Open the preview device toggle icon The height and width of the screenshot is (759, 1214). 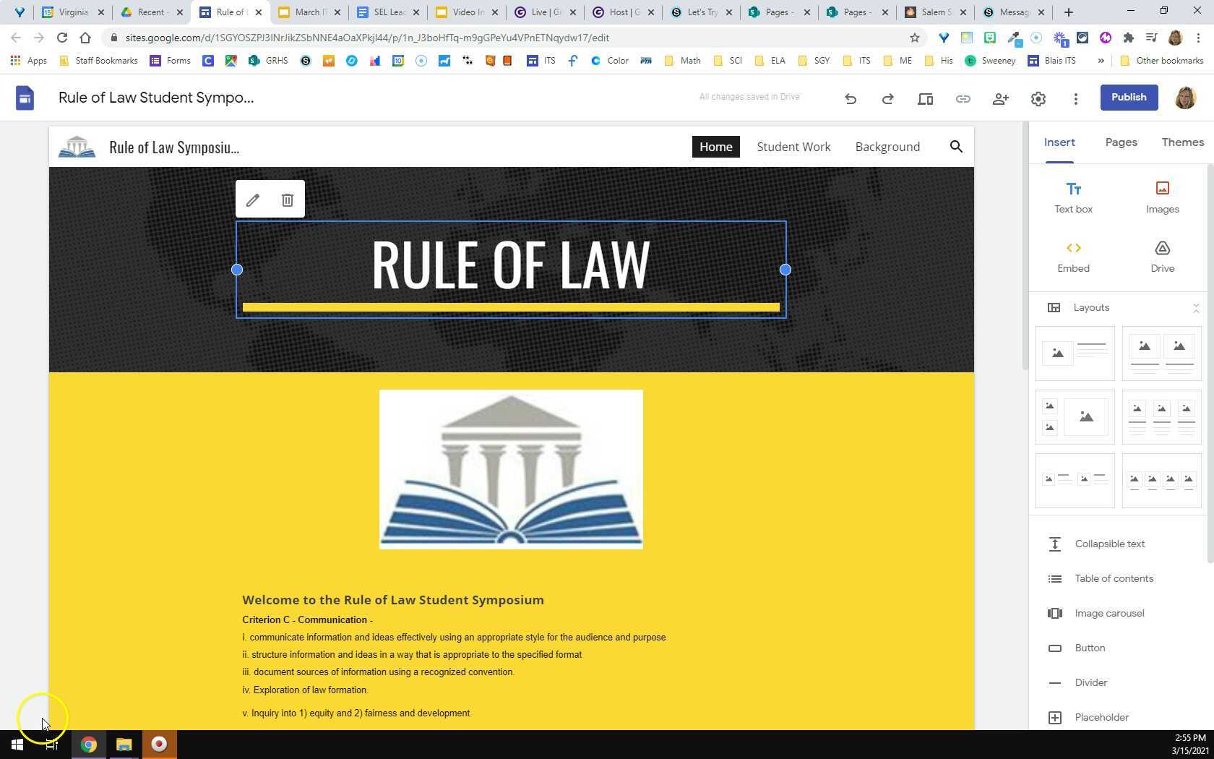click(x=925, y=98)
